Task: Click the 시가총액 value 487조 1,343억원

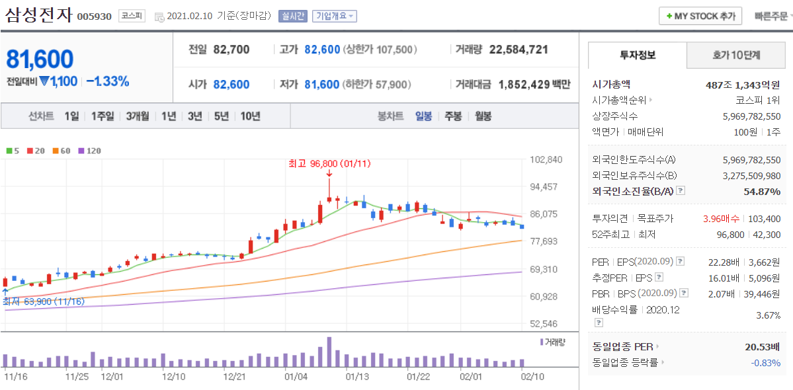Action: pos(743,85)
